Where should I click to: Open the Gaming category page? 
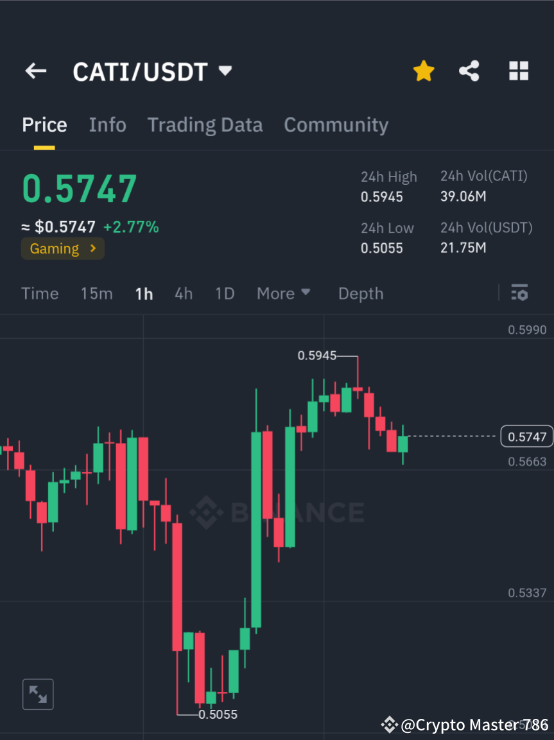[x=62, y=248]
